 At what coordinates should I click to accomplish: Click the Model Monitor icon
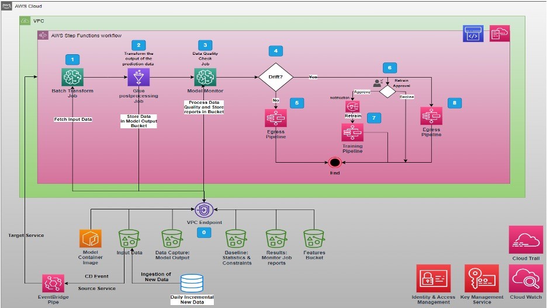205,78
